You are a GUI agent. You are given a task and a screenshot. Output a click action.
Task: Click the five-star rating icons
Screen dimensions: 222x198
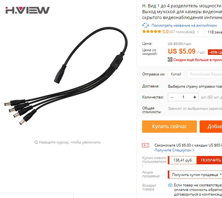click(x=152, y=31)
